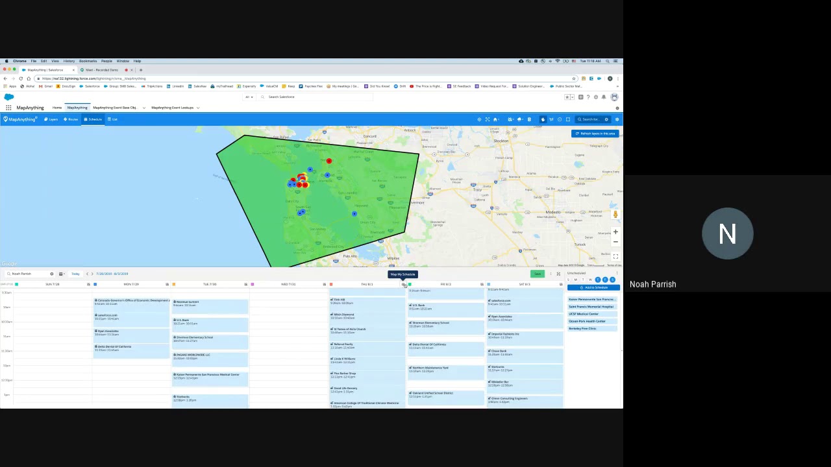The height and width of the screenshot is (467, 831).
Task: Go to next week arrow
Action: (x=92, y=274)
